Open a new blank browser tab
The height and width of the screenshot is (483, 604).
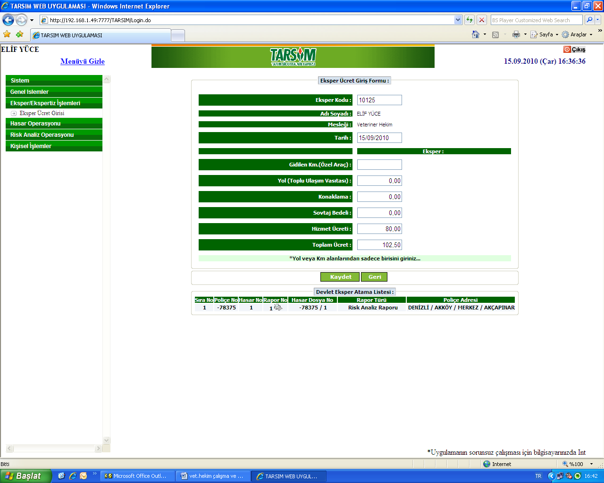tap(177, 36)
